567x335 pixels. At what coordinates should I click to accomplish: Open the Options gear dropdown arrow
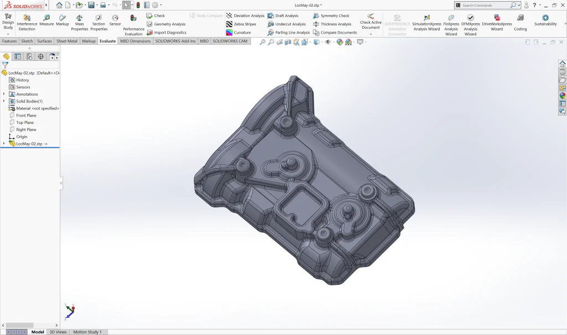click(161, 5)
